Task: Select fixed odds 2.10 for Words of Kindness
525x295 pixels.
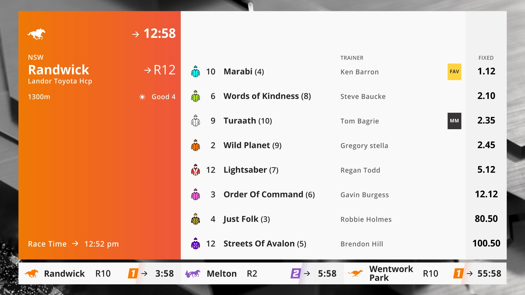Action: click(486, 96)
